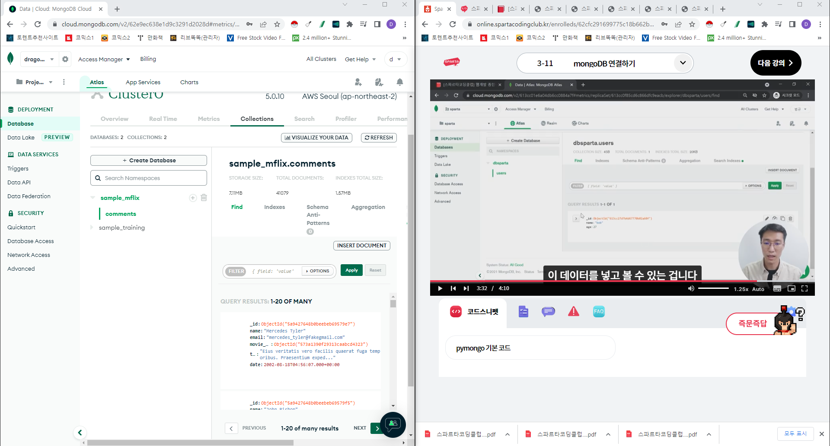830x446 pixels.
Task: Open the alerts bell icon in Atlas
Action: pyautogui.click(x=400, y=82)
